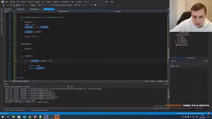Open the SharedPtr class navigation dropdown
212x119 pixels.
[86, 12]
